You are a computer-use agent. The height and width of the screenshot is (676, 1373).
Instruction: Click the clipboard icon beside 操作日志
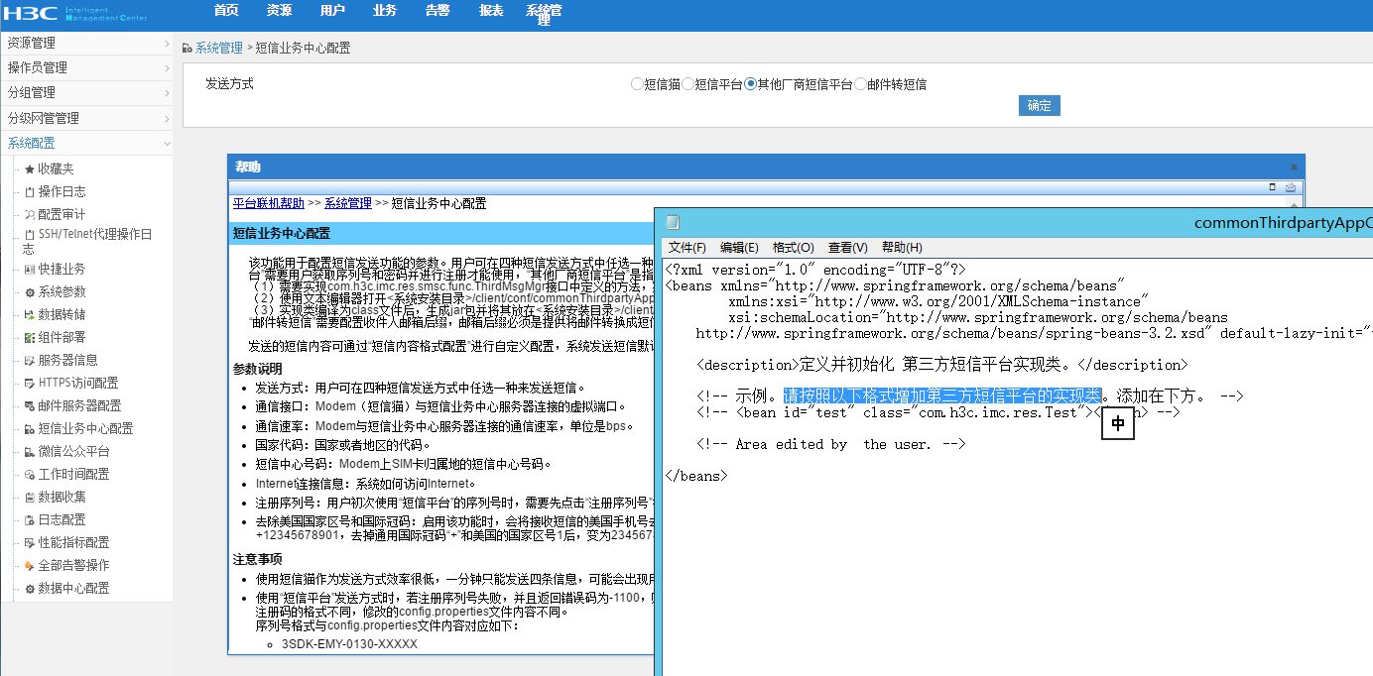click(30, 192)
